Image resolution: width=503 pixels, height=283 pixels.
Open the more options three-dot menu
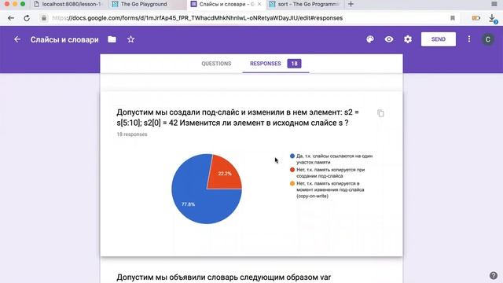coord(469,39)
